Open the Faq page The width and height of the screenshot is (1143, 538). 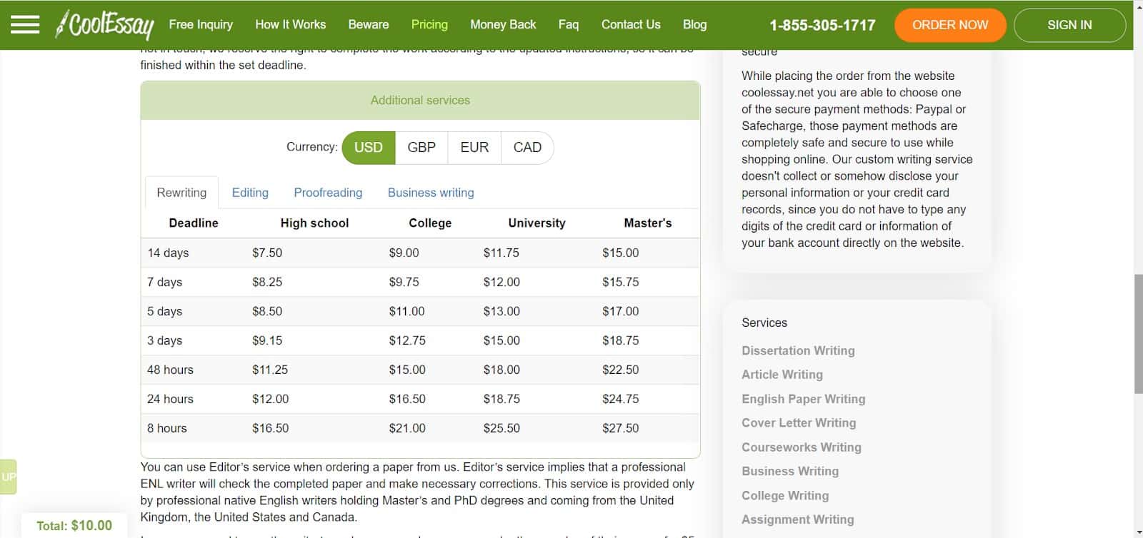[569, 24]
